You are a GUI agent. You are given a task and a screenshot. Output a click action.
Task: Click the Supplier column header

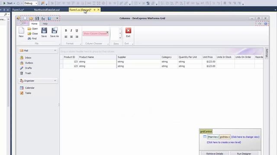[x=138, y=57]
